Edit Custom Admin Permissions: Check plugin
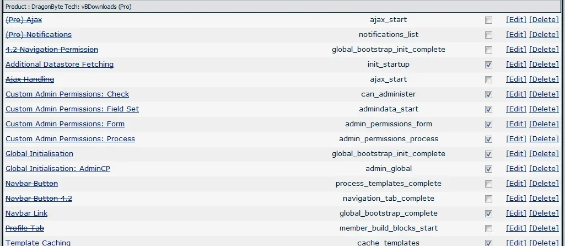The height and width of the screenshot is (246, 565). 516,94
